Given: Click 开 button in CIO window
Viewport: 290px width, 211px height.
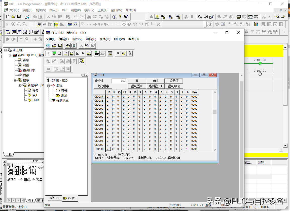Looking at the screenshot, I should (137, 81).
